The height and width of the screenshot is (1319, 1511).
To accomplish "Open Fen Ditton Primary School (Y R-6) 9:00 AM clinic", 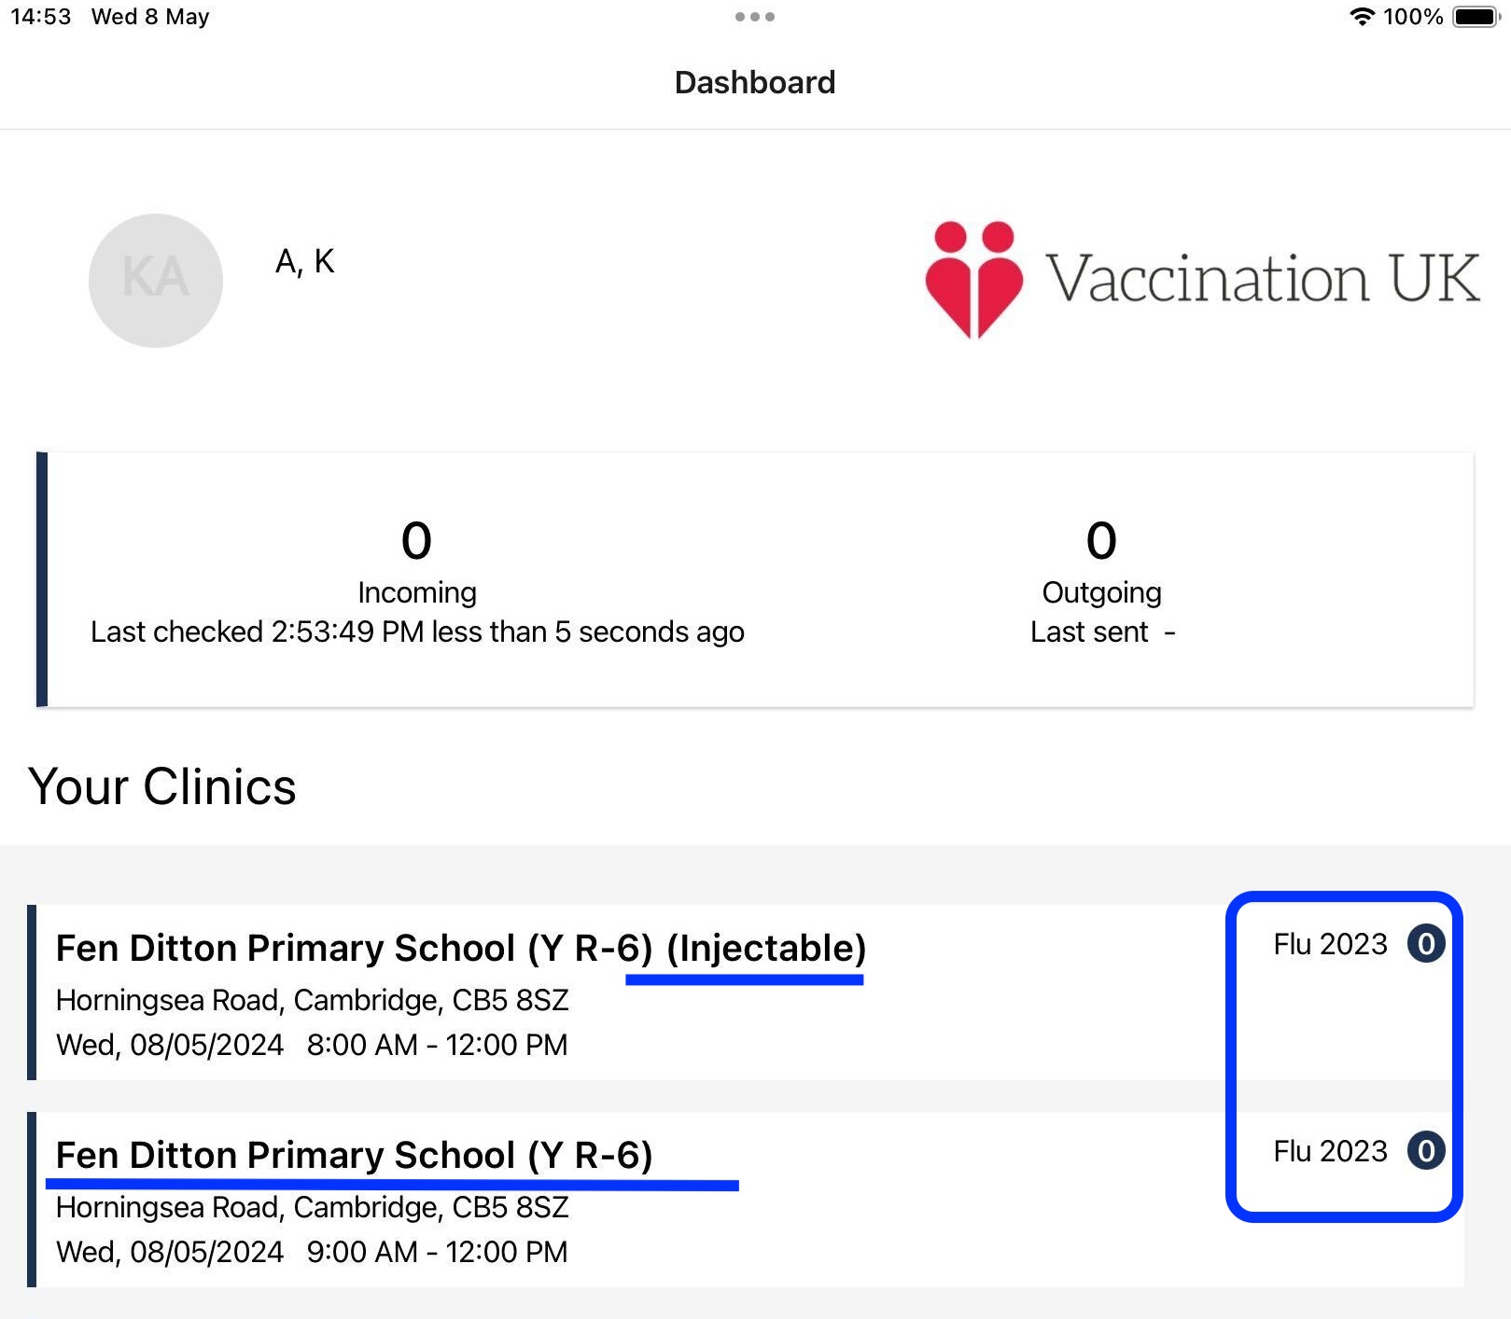I will [355, 1156].
